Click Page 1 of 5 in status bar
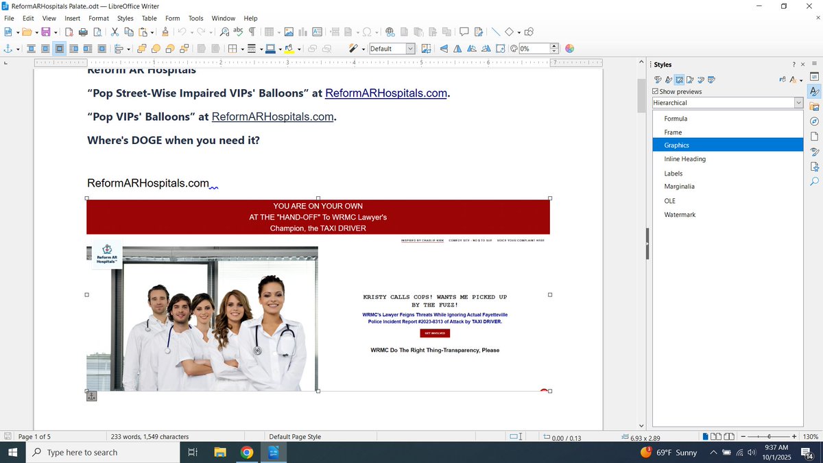The image size is (823, 463). [x=34, y=436]
